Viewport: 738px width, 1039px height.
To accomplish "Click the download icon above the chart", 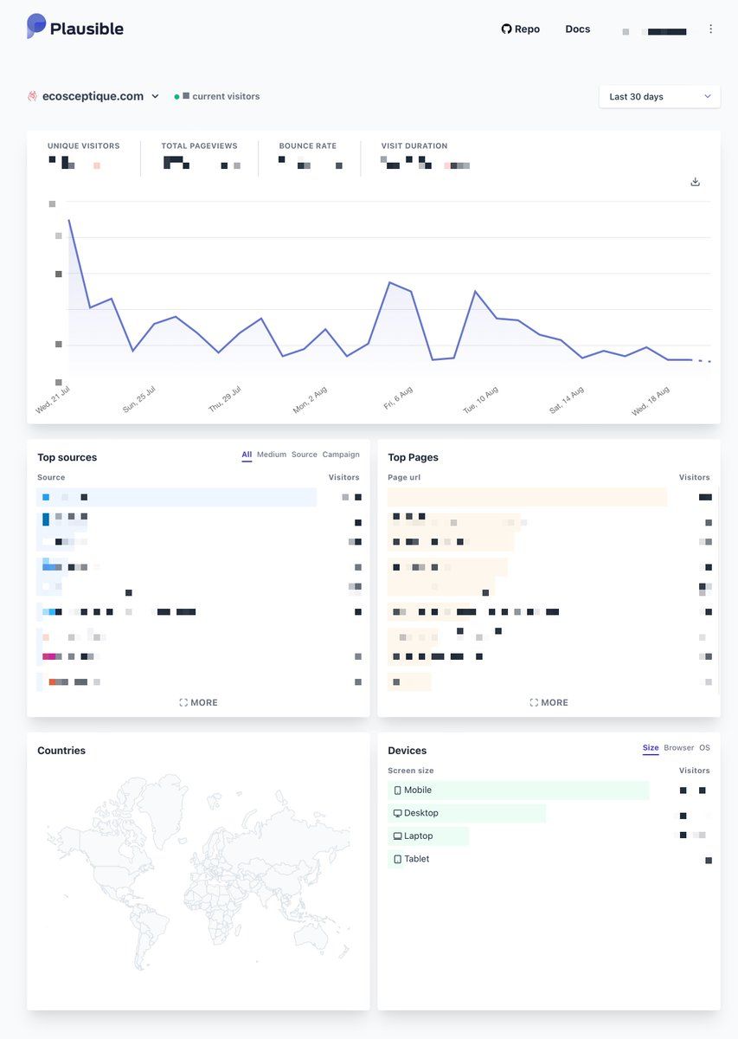I will (x=695, y=182).
